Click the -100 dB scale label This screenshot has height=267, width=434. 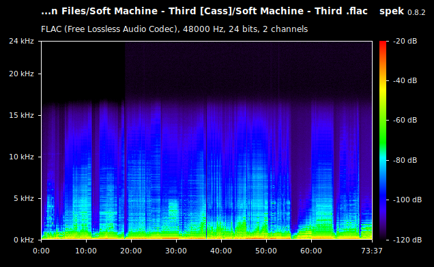407,200
